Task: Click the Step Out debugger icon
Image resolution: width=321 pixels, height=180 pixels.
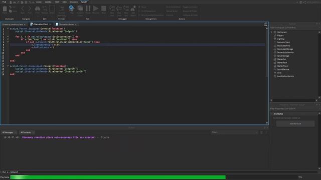Action: pos(126,8)
